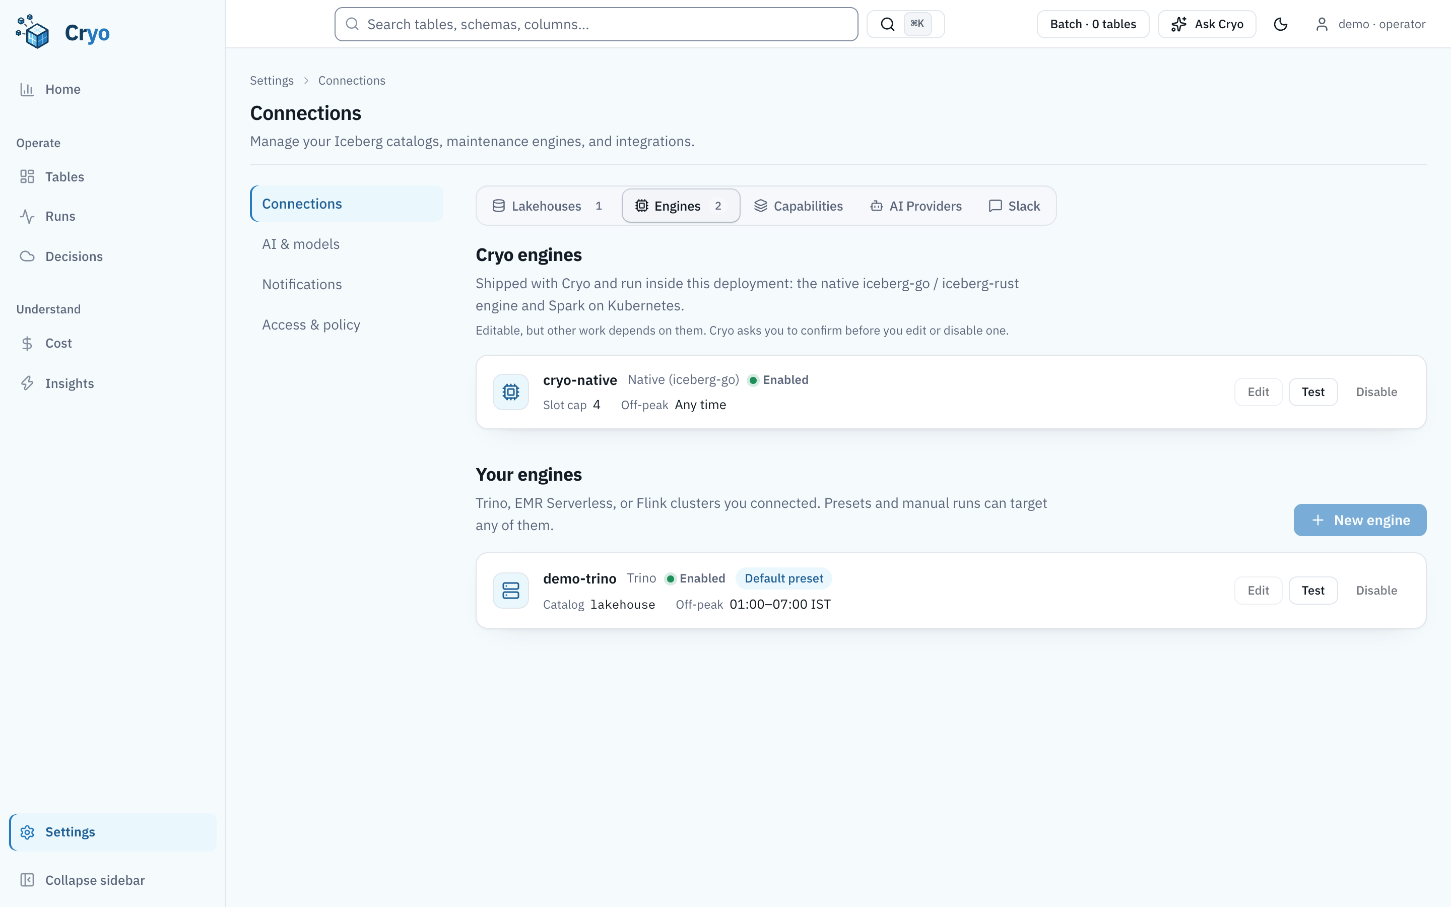Open the Insights page

[112, 383]
